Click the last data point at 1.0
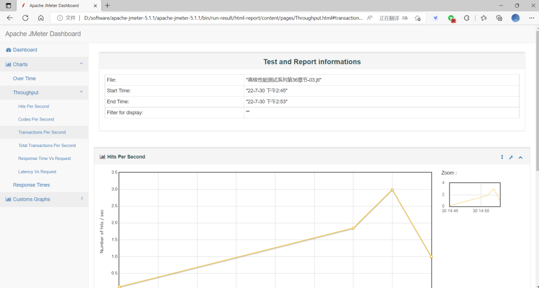Image resolution: width=539 pixels, height=288 pixels. click(x=431, y=257)
